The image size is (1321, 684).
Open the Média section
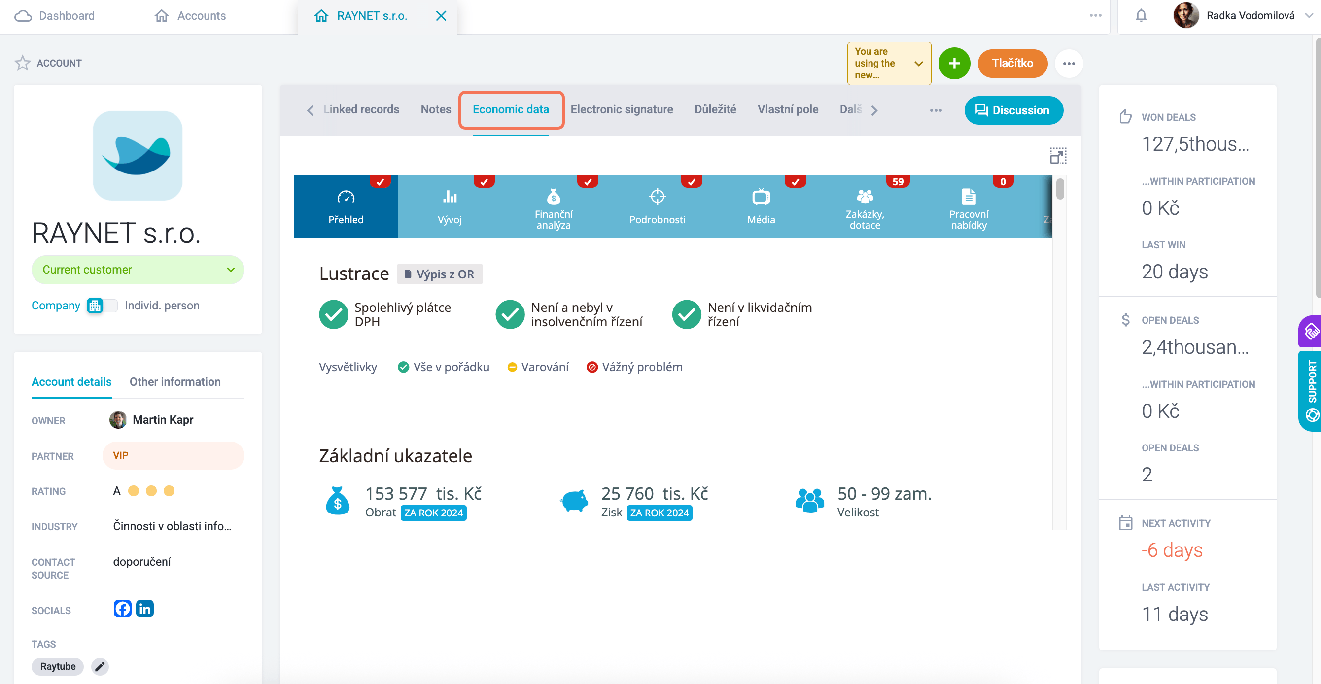click(761, 206)
